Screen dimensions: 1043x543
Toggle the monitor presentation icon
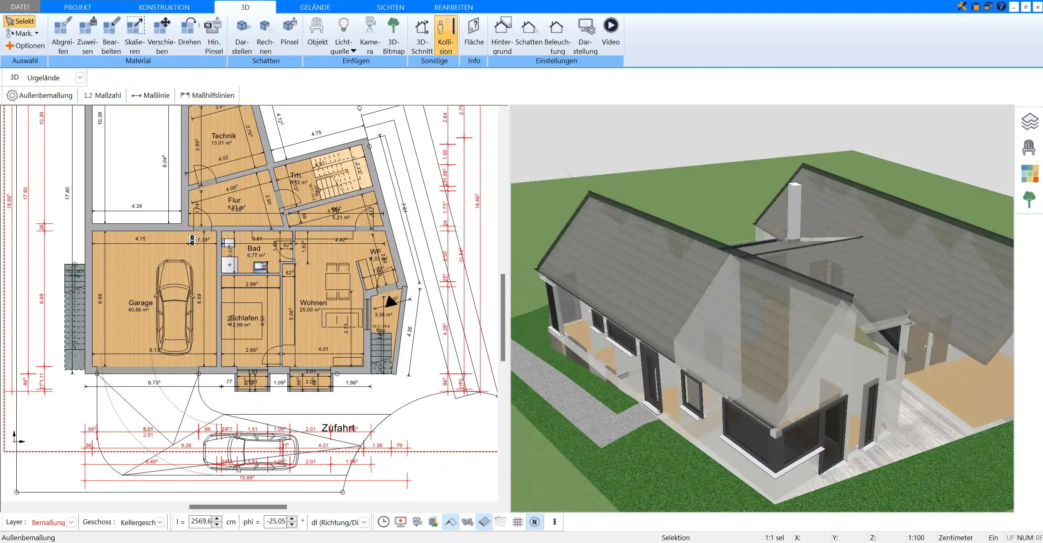tap(400, 522)
